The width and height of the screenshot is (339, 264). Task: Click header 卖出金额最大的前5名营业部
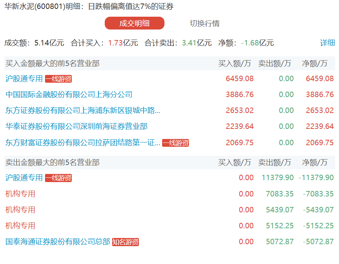click(x=52, y=162)
